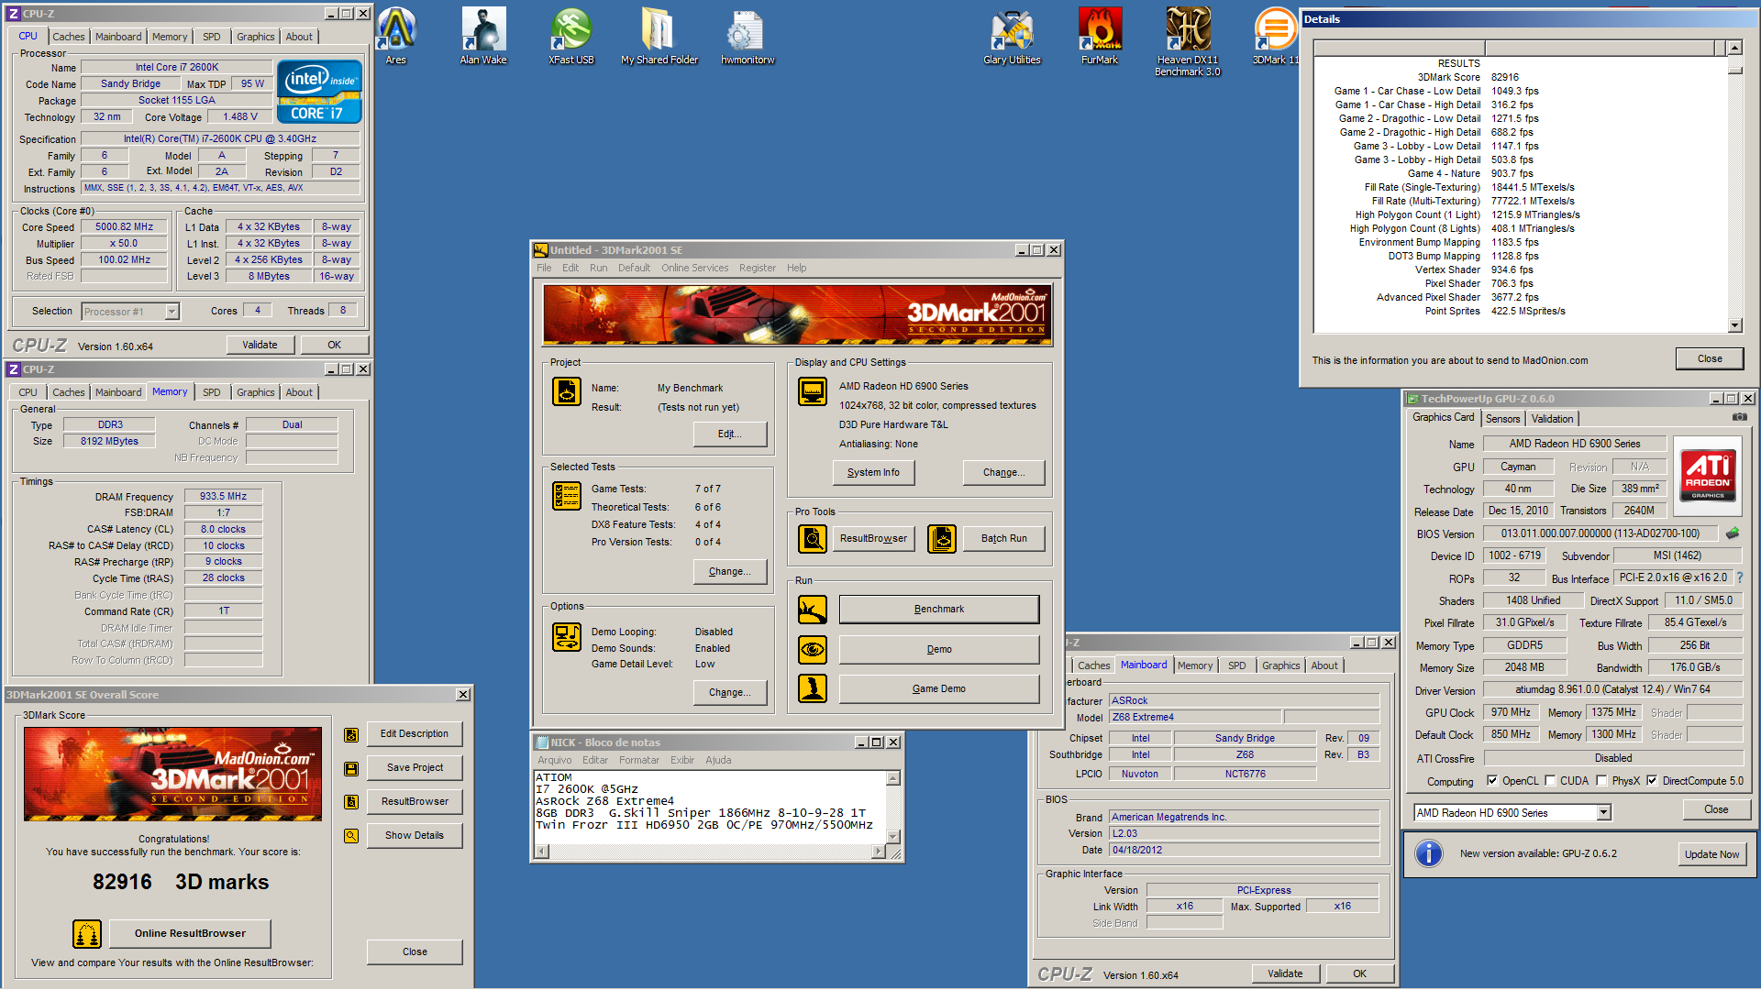Screen dimensions: 1761x990
Task: Click the GPU-Z BIOS save chip icon
Action: [x=1733, y=533]
